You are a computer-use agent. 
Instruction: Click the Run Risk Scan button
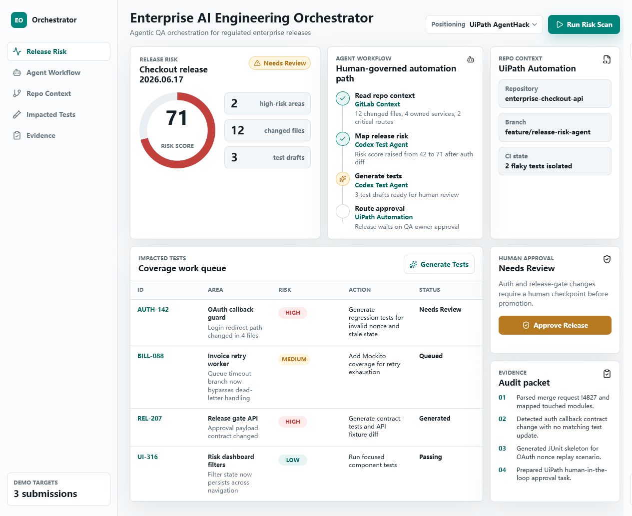point(584,24)
